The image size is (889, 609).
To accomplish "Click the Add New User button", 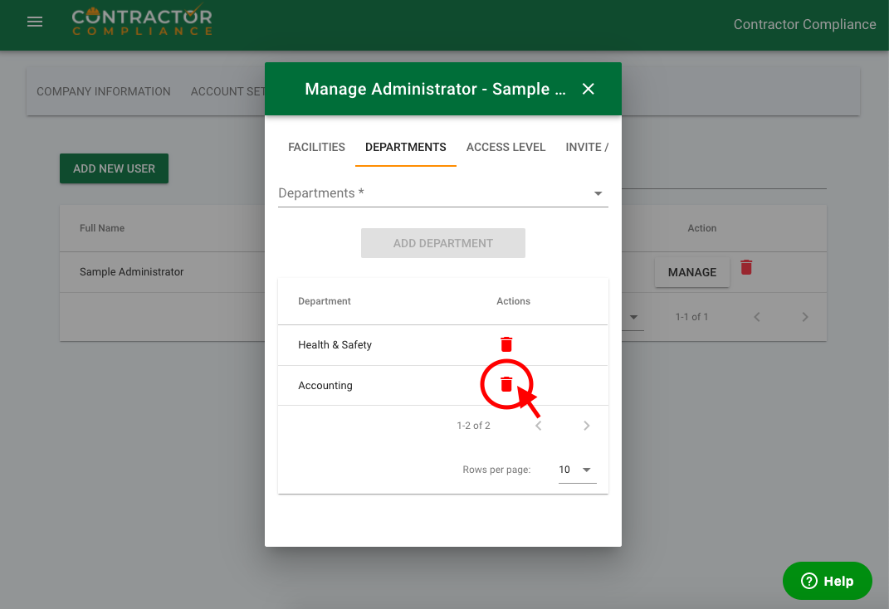I will (x=114, y=168).
